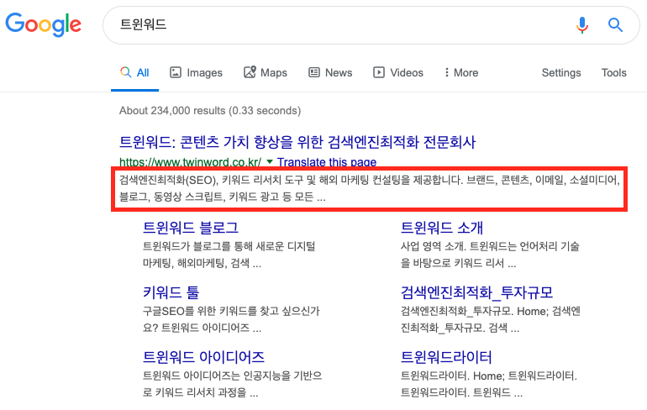The width and height of the screenshot is (647, 410).
Task: Expand the More menu
Action: 461,72
